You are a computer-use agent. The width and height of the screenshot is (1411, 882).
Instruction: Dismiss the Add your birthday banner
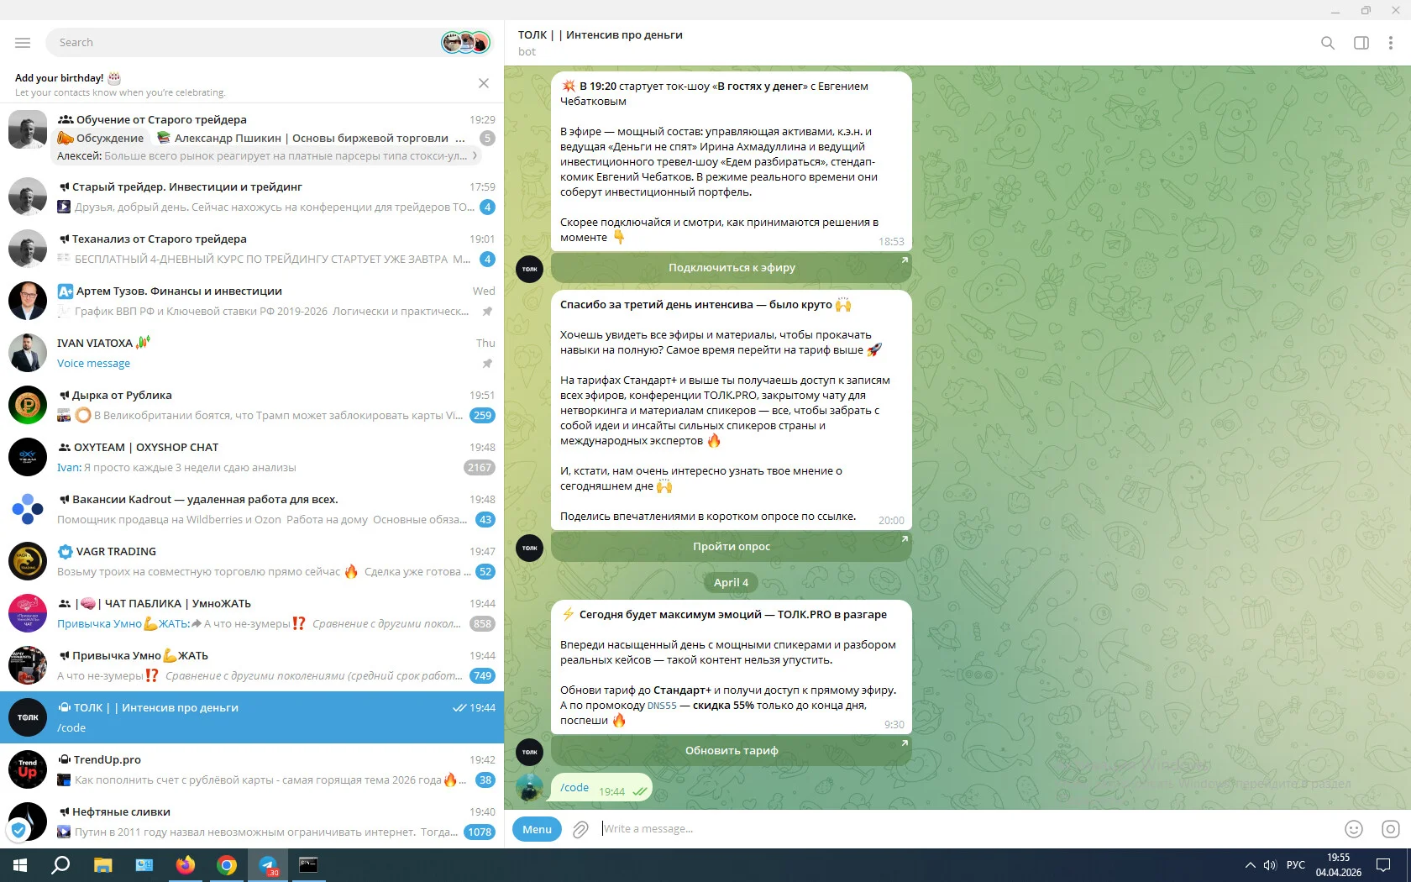pyautogui.click(x=484, y=83)
